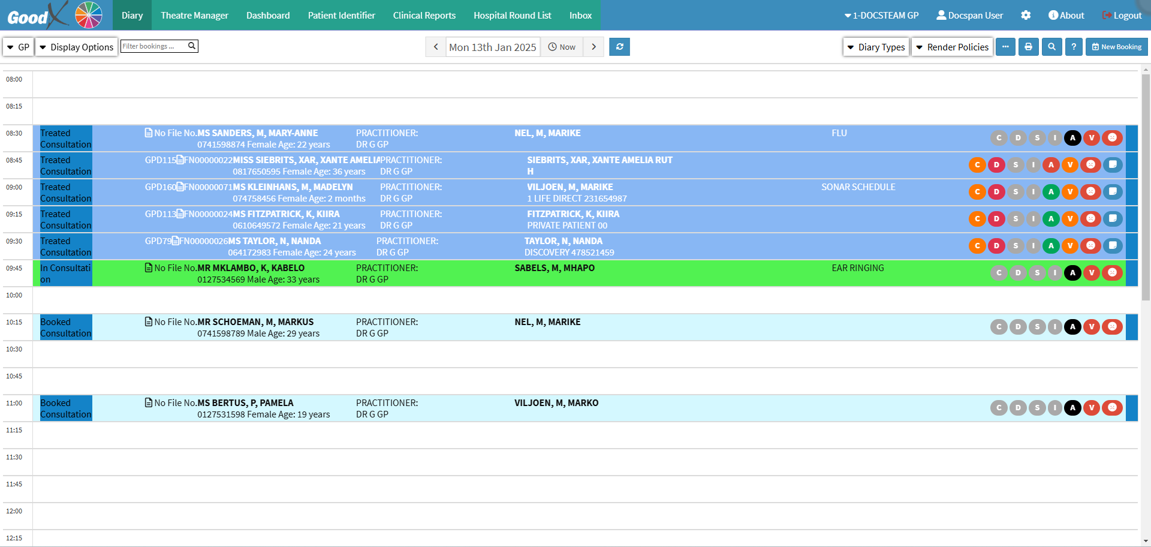Open sticky note icon on Kleinhans booking
This screenshot has height=547, width=1151.
pyautogui.click(x=1113, y=192)
